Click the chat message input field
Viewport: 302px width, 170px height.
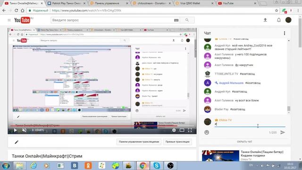[250, 124]
